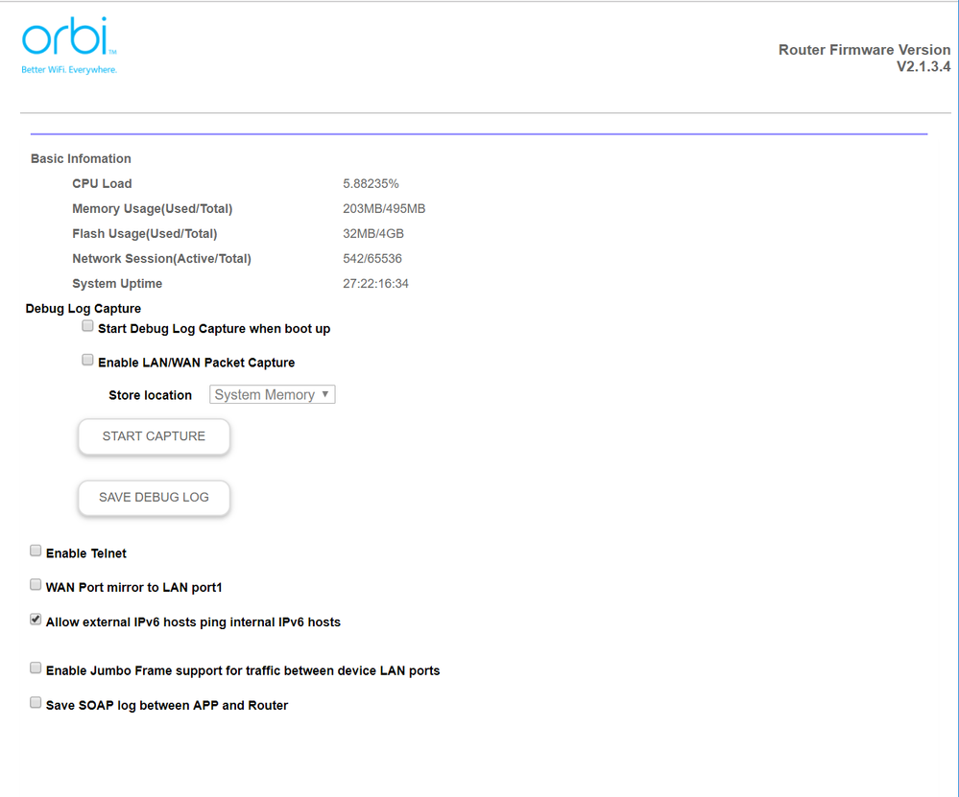Click the System Uptime value

pos(375,283)
